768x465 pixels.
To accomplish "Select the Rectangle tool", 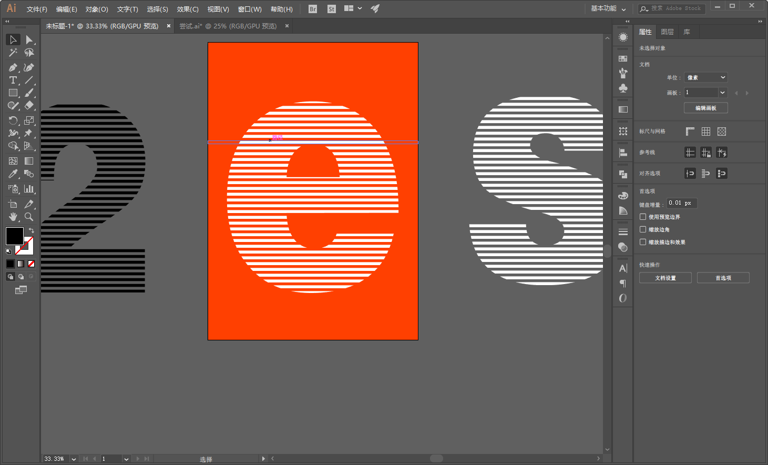I will tap(13, 93).
